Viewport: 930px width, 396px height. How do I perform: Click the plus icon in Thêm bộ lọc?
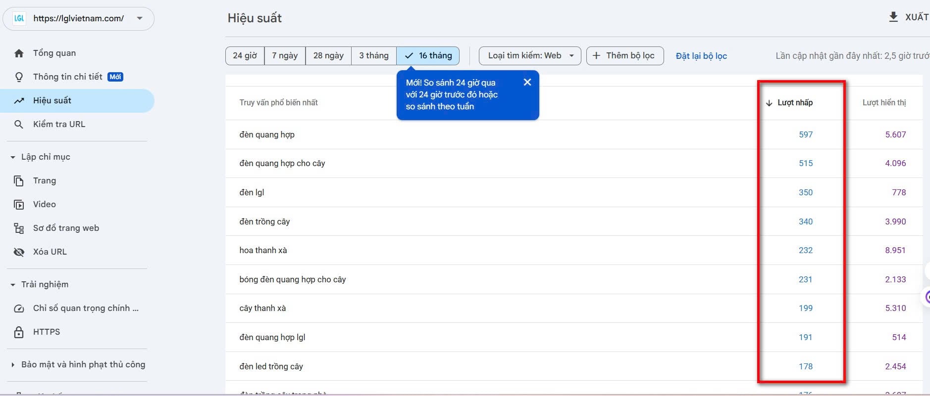click(x=596, y=55)
